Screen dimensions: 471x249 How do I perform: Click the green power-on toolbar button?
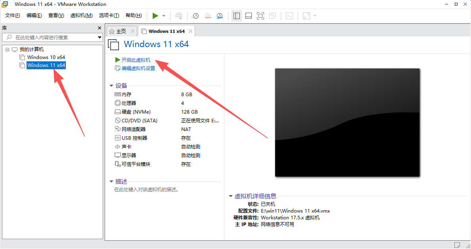155,16
